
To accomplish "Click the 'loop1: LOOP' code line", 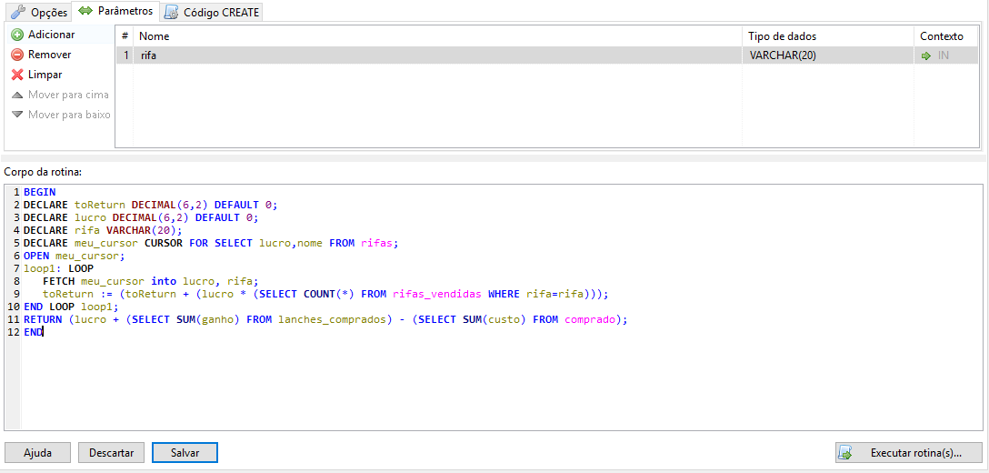I will (x=59, y=268).
